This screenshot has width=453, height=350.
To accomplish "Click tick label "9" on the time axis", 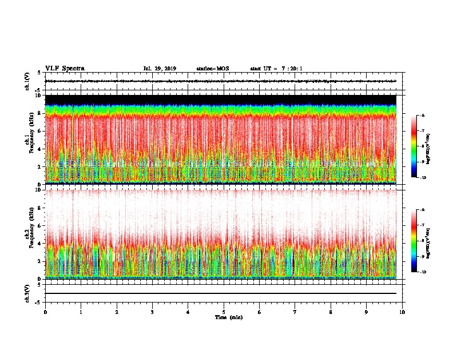I will point(366,312).
